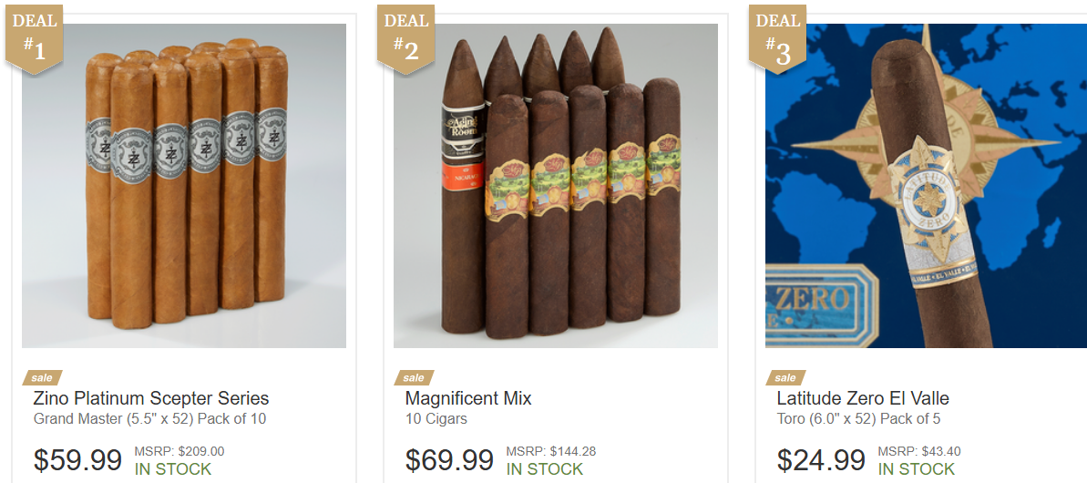Open the Magnificent Mix product title link
1087x483 pixels.
[x=468, y=398]
